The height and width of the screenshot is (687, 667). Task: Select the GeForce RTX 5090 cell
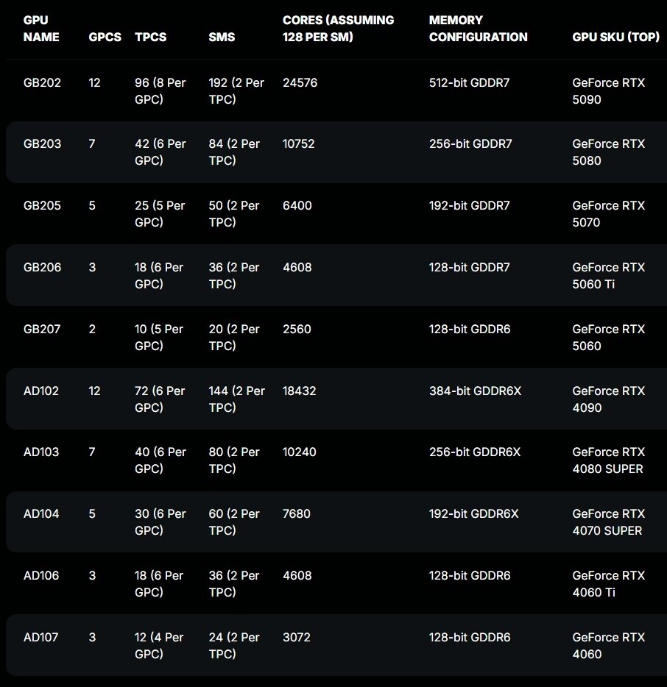[608, 90]
